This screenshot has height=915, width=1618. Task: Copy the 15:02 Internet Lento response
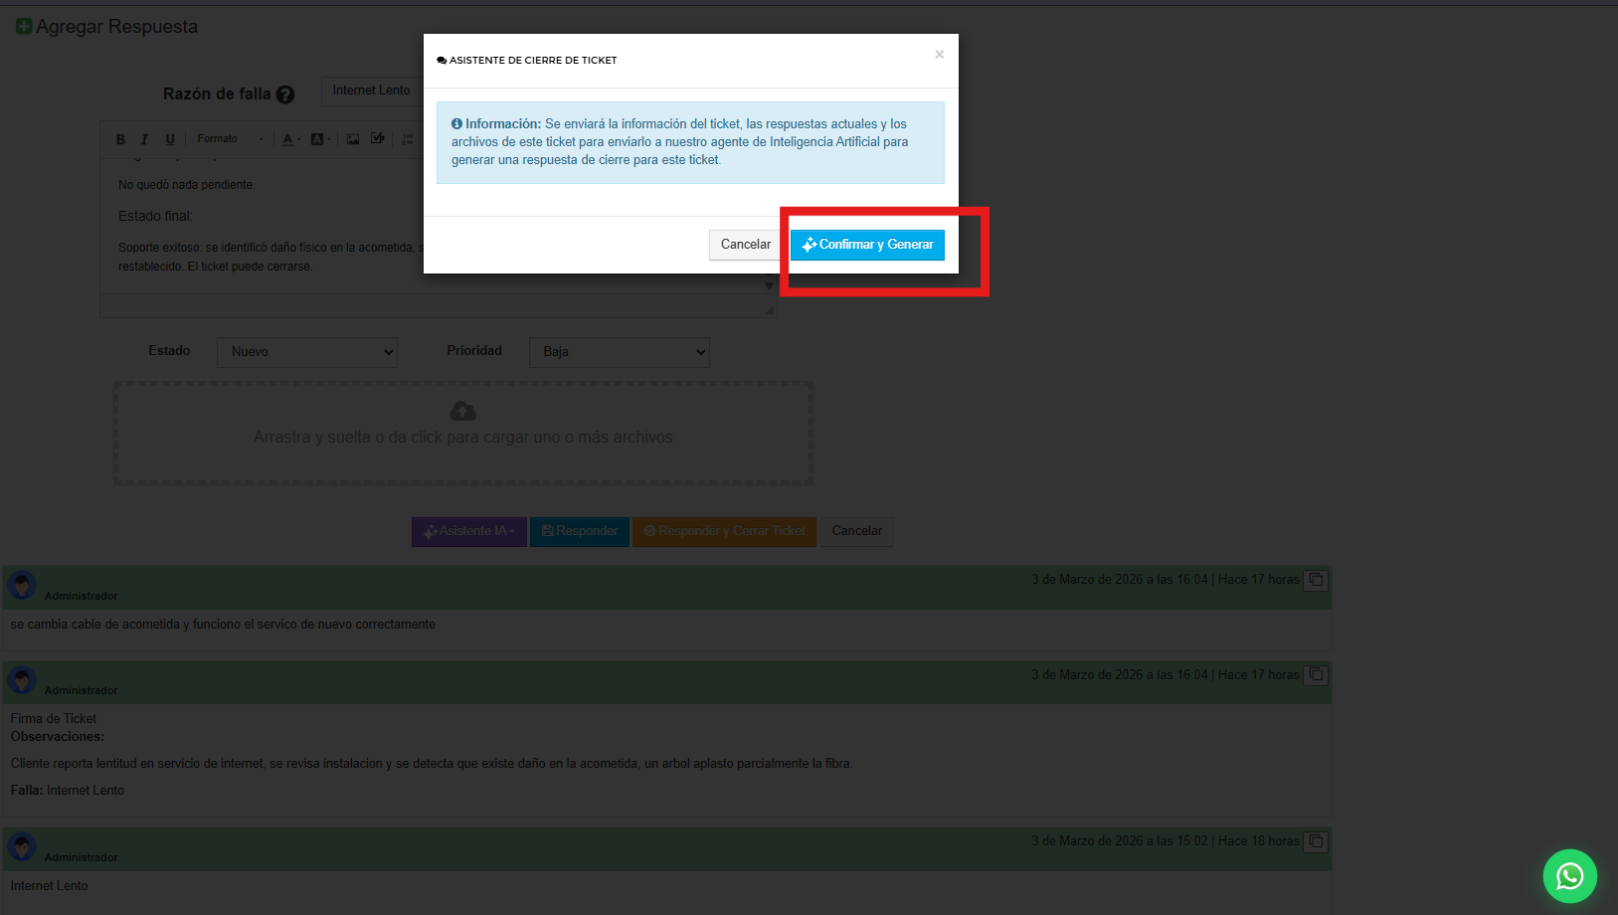pos(1316,841)
